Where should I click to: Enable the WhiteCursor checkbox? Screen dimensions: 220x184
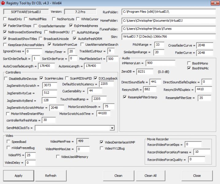tap(78, 19)
